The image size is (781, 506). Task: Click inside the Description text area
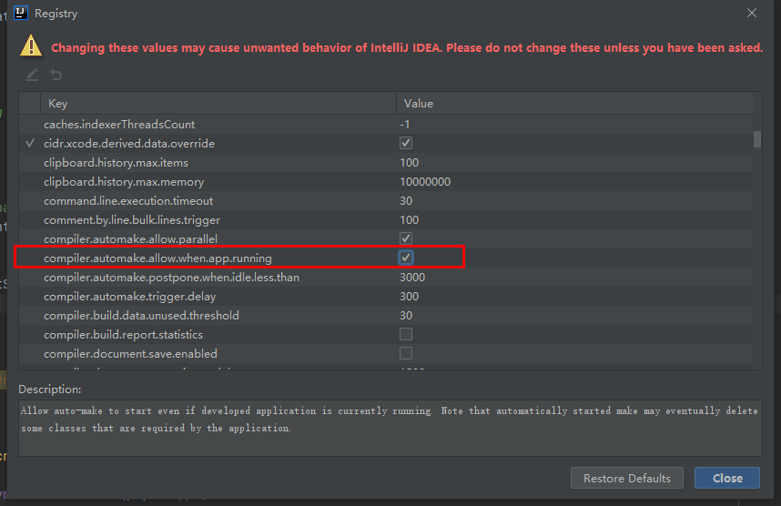[x=390, y=429]
